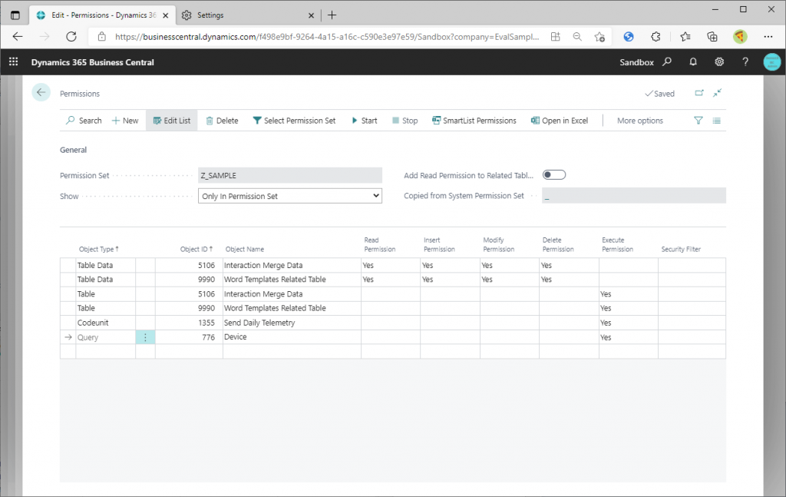The image size is (786, 497).
Task: Open SmartList Permissions
Action: 474,121
